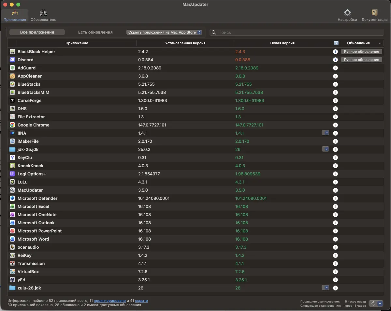Viewport: 391px width, 311px height.
Task: Open the скрыто link
Action: click(x=141, y=301)
